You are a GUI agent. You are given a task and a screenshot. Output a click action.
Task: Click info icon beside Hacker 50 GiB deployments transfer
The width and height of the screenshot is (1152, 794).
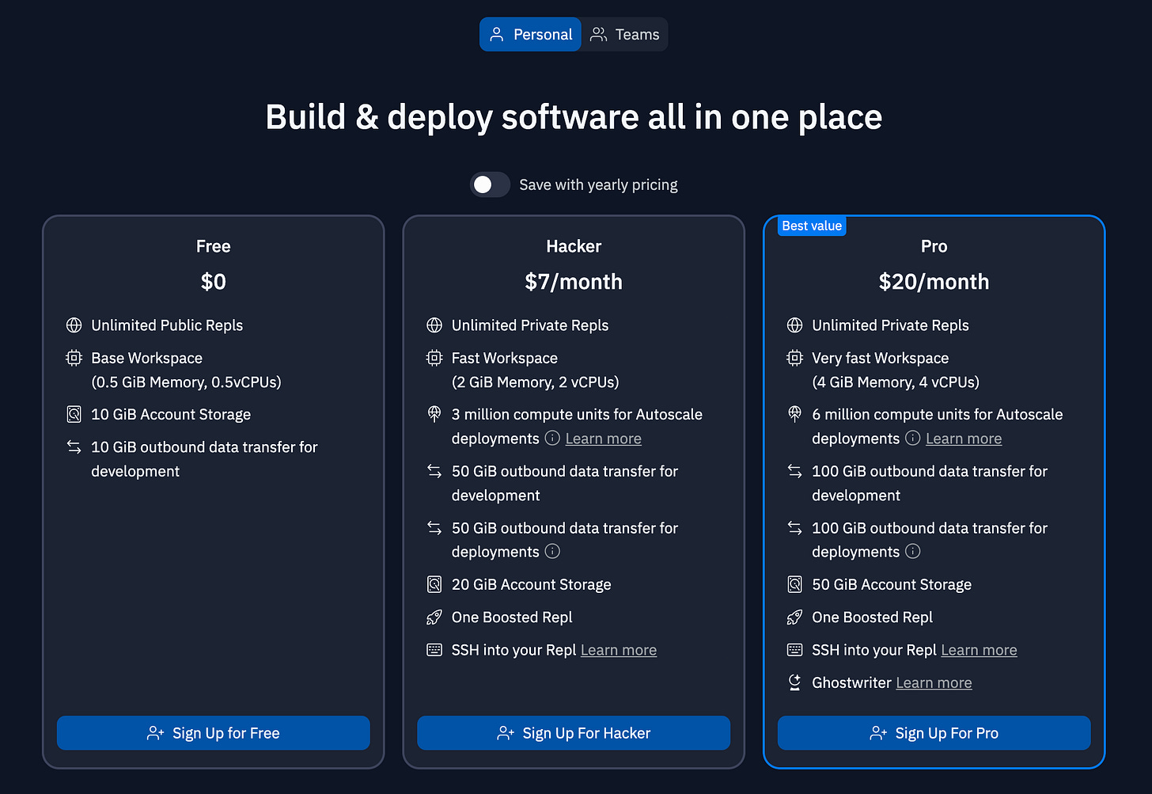pyautogui.click(x=552, y=551)
